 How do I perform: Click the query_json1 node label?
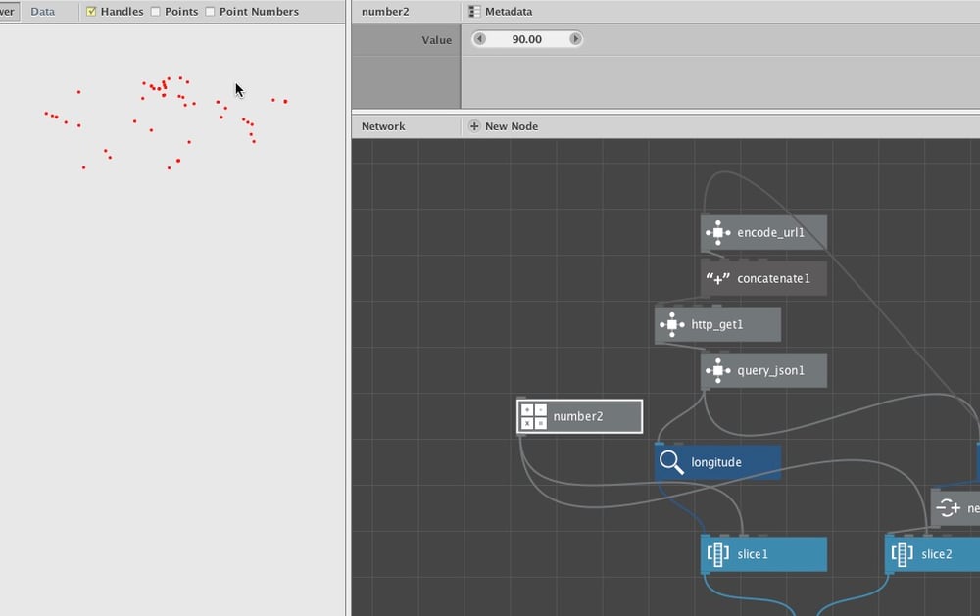(x=770, y=370)
